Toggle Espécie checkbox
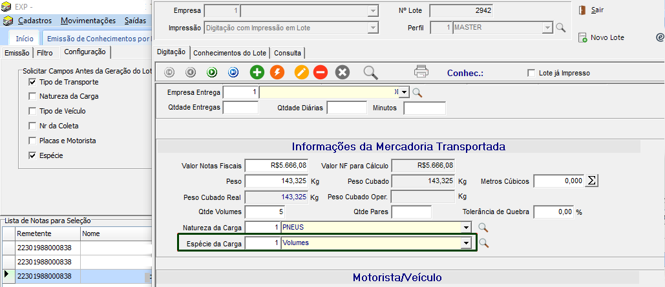The image size is (665, 287). click(32, 155)
